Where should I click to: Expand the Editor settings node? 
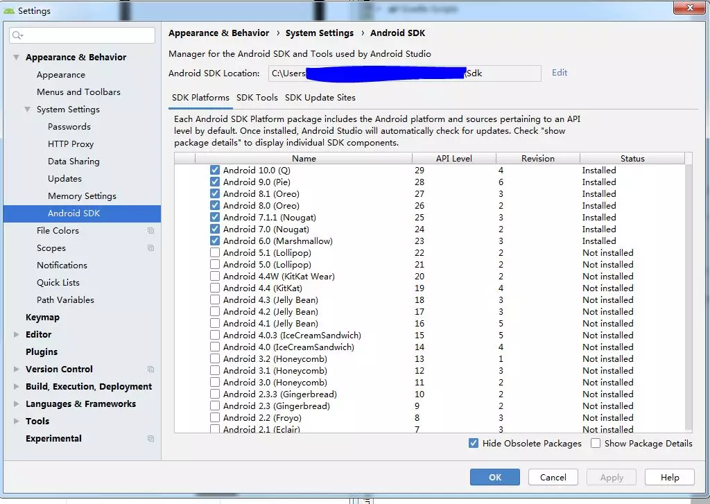(17, 335)
